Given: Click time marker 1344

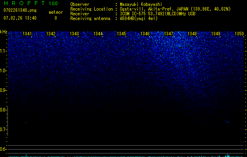Looking at the screenshot, I should coord(98,33).
